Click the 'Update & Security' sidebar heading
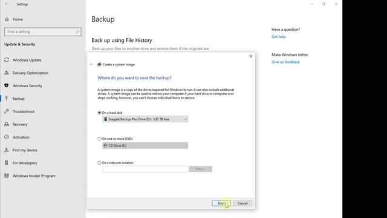 [20, 44]
